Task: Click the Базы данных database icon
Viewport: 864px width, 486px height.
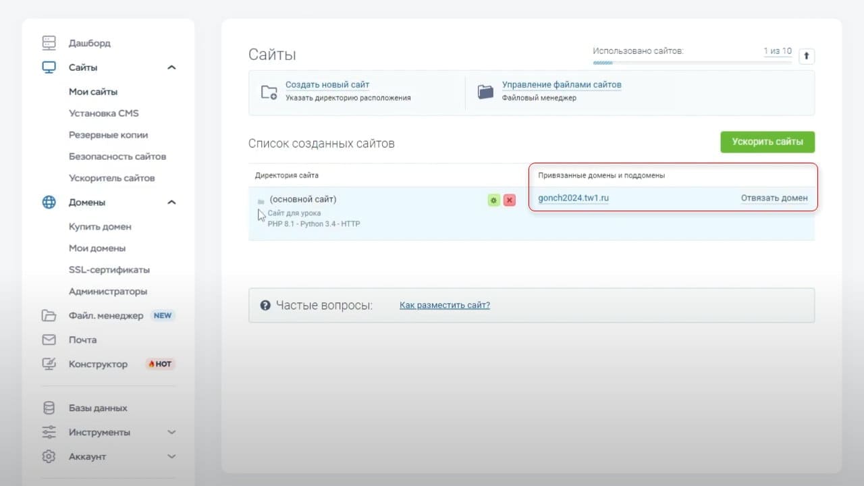Action: click(x=49, y=408)
